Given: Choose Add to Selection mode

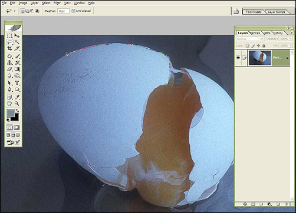Looking at the screenshot, I should point(27,11).
